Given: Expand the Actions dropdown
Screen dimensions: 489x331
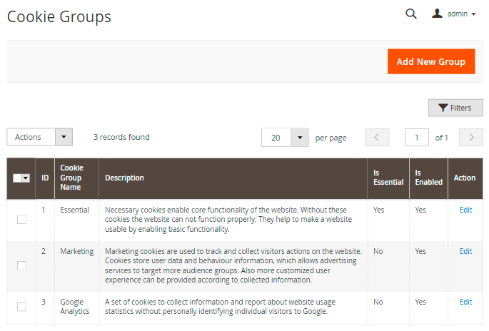Looking at the screenshot, I should (x=40, y=137).
